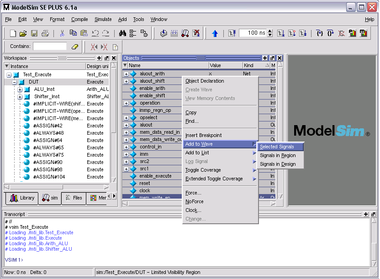Switch to the Files workspace tab
Viewport: 380px width, 279px height.
(74, 198)
